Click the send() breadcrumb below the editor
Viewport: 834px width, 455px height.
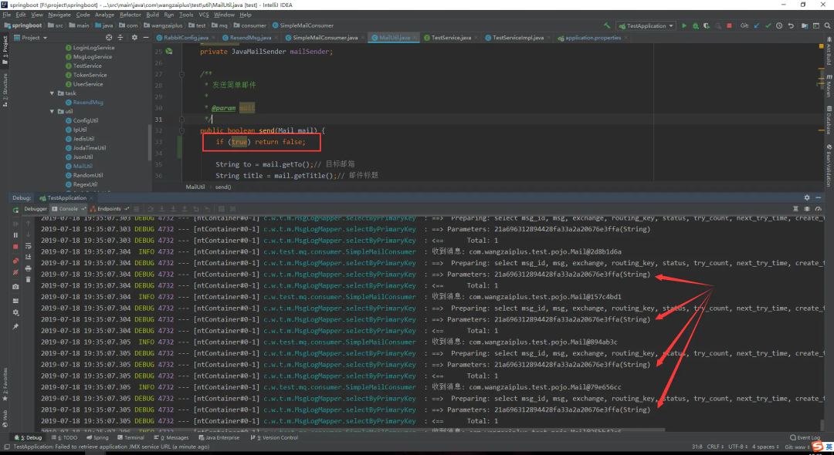point(223,187)
